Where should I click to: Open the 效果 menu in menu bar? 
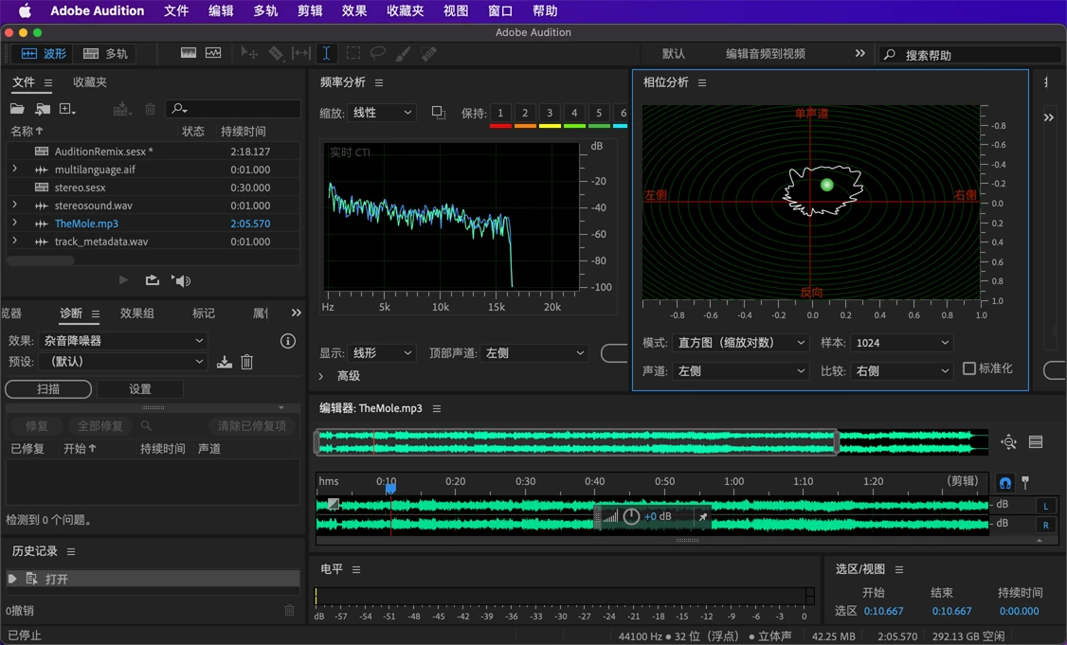pos(353,11)
